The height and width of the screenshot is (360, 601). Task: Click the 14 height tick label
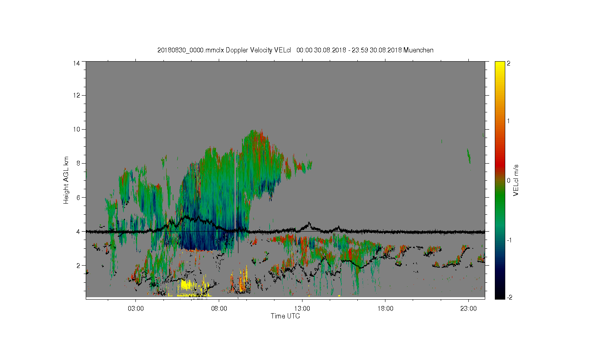[77, 63]
